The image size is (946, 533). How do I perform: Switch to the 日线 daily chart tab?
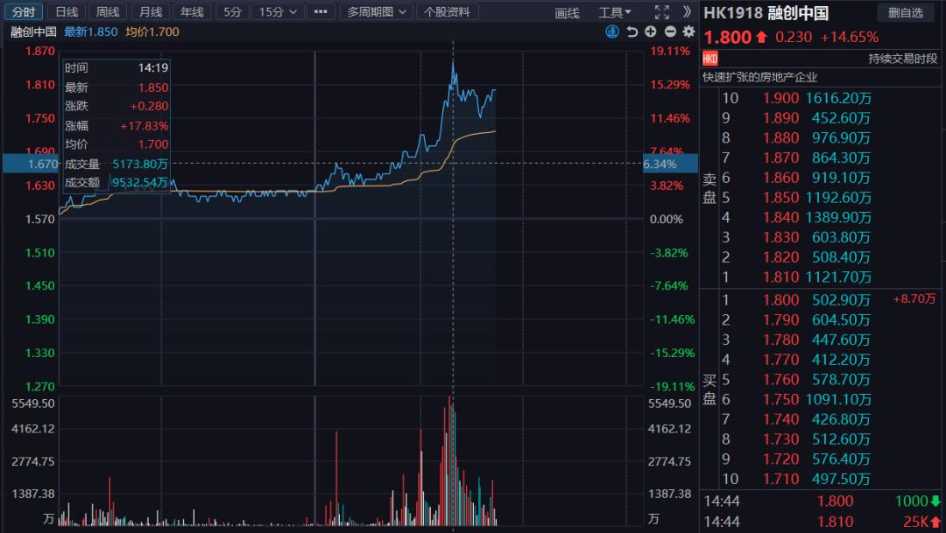click(x=67, y=12)
